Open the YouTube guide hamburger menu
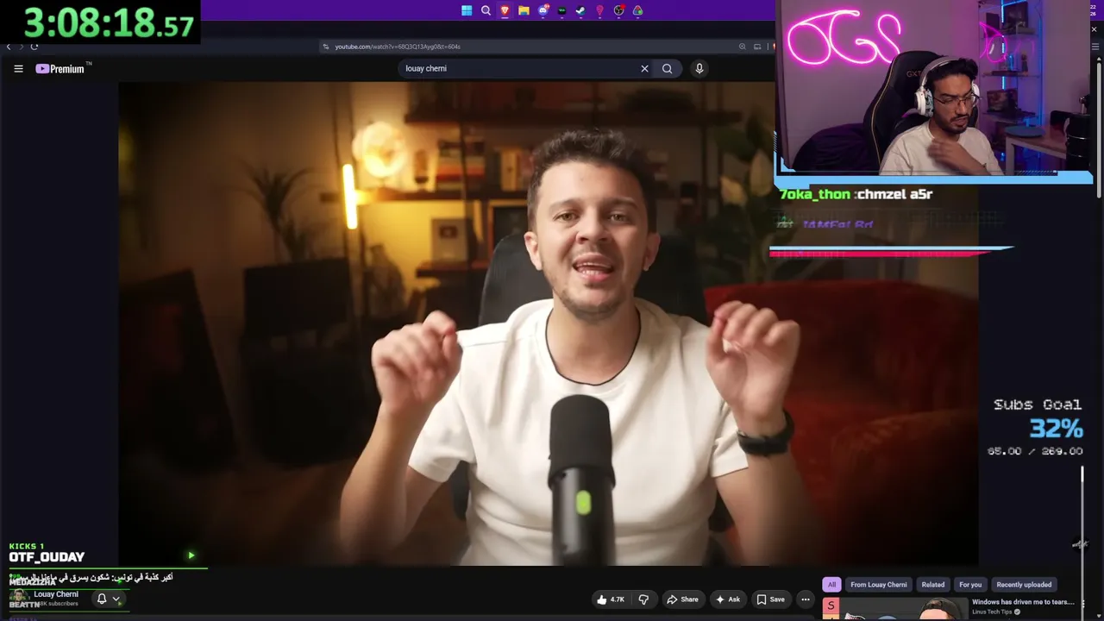 (x=18, y=69)
